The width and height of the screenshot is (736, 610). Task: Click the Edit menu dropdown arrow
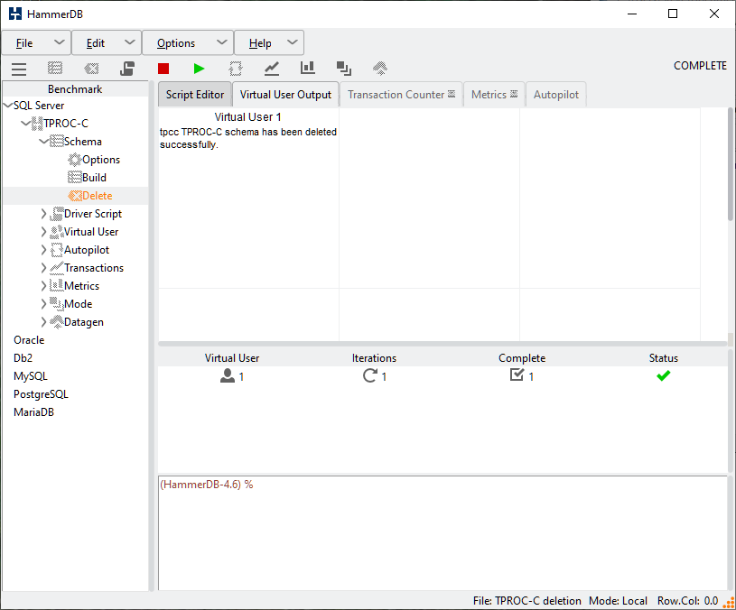click(129, 42)
